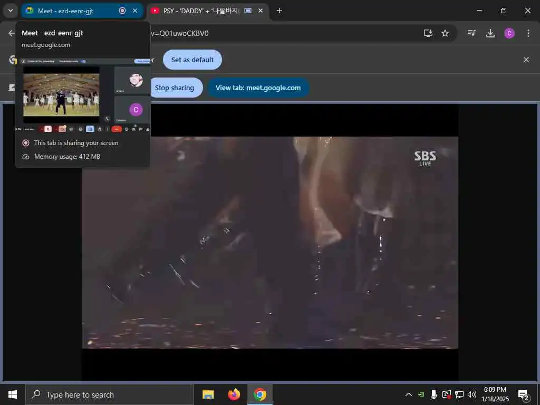This screenshot has height=405, width=540.
Task: Click the 'Memory usage: 412 MB' text
Action: [x=67, y=156]
